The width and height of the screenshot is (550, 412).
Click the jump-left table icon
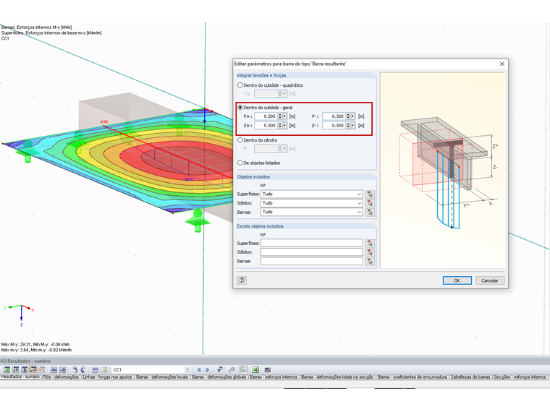(54, 369)
